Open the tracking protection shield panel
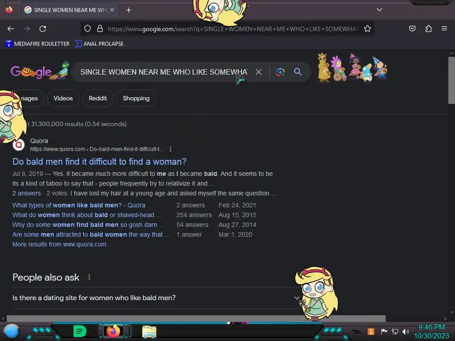The image size is (455, 341). tap(88, 28)
